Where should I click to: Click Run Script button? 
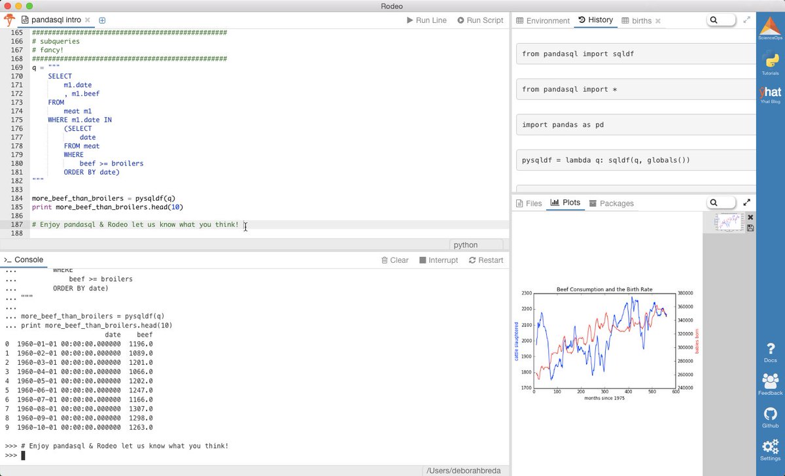click(x=480, y=20)
